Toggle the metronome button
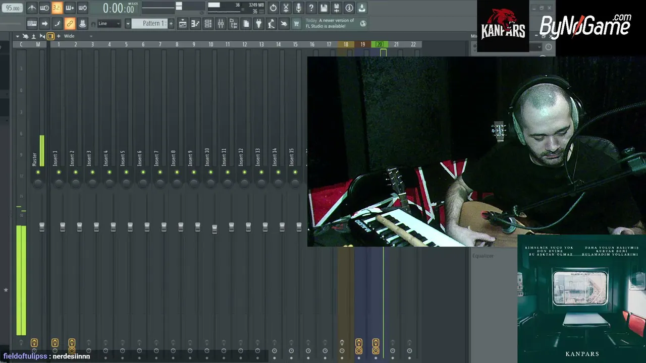The image size is (646, 363). click(32, 8)
